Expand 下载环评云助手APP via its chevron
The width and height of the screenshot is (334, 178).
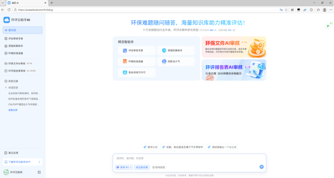pyautogui.click(x=39, y=162)
